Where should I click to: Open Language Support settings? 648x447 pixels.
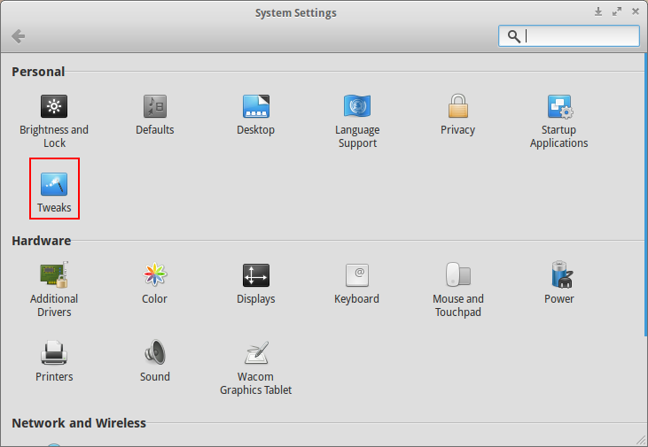(357, 121)
